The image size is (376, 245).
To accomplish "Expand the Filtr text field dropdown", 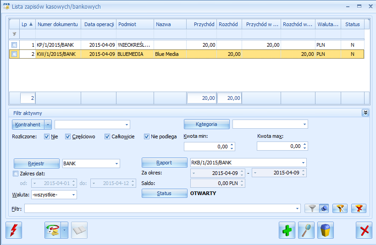I will (x=297, y=208).
